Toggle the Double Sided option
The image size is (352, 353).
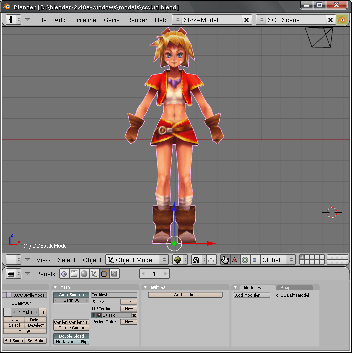pyautogui.click(x=71, y=336)
